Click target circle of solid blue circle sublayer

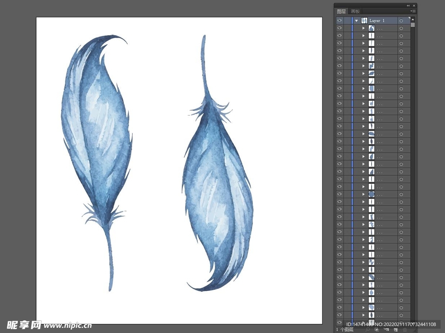click(401, 195)
